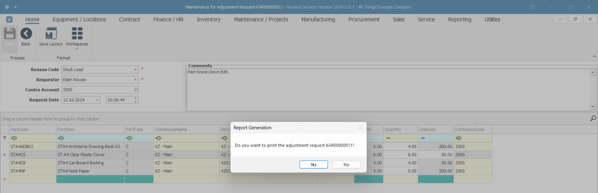Open the Sales tab
Image resolution: width=598 pixels, height=193 pixels.
[x=398, y=19]
